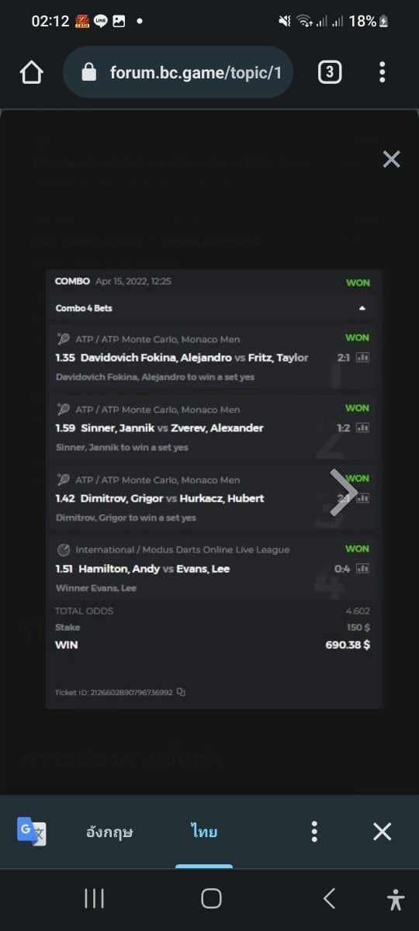Image resolution: width=419 pixels, height=931 pixels.
Task: Close the image lightbox overlay
Action: tap(392, 159)
